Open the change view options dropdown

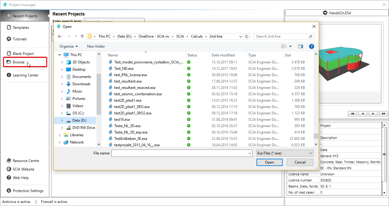(290, 46)
